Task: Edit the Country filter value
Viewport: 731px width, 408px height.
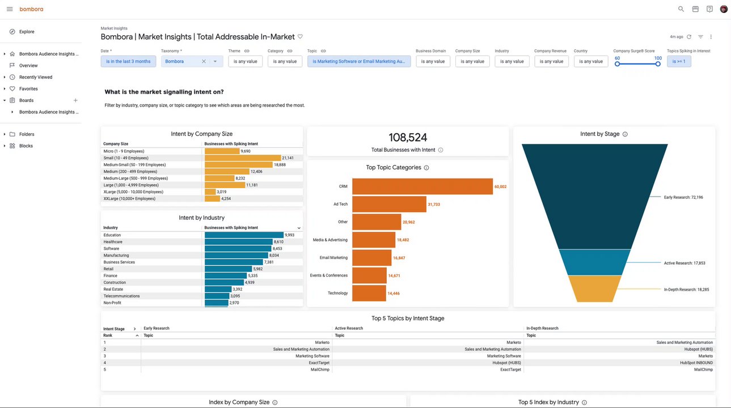Action: point(591,61)
